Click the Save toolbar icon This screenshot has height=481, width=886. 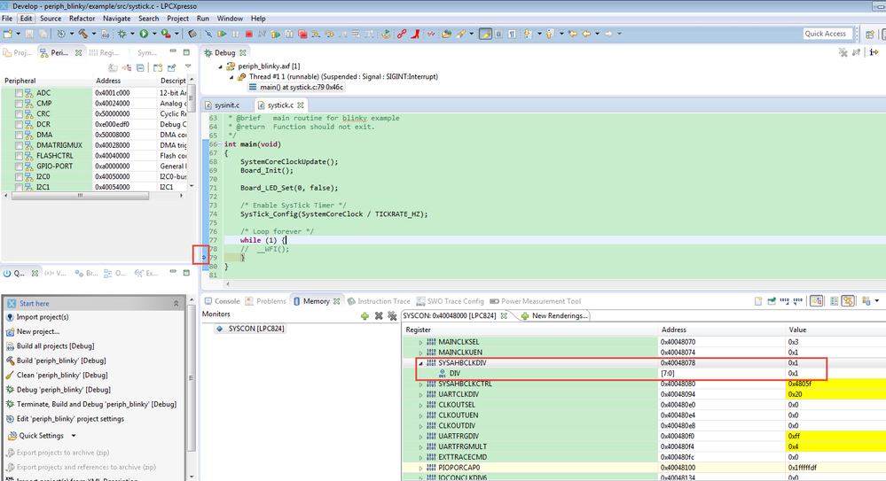28,34
